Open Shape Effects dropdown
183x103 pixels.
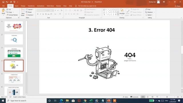(136, 15)
